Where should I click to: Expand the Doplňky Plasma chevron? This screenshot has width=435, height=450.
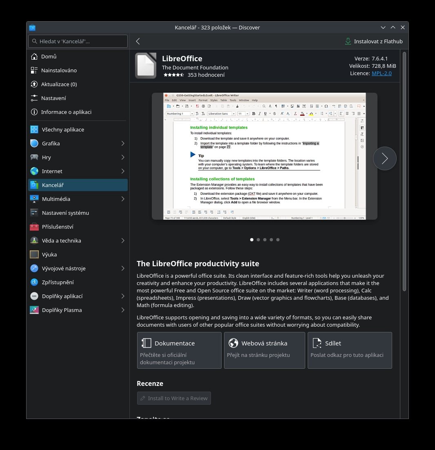pyautogui.click(x=123, y=310)
